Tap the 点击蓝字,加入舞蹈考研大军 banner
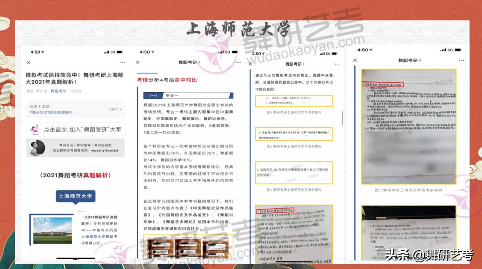This screenshot has height=269, width=482. point(75,130)
